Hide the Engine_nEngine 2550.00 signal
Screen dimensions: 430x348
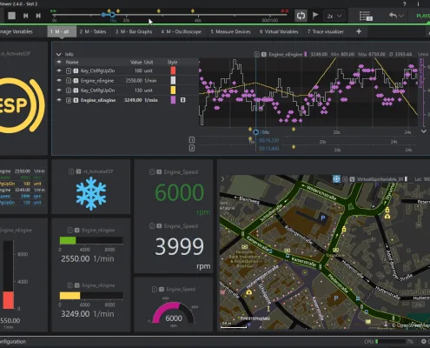59,80
